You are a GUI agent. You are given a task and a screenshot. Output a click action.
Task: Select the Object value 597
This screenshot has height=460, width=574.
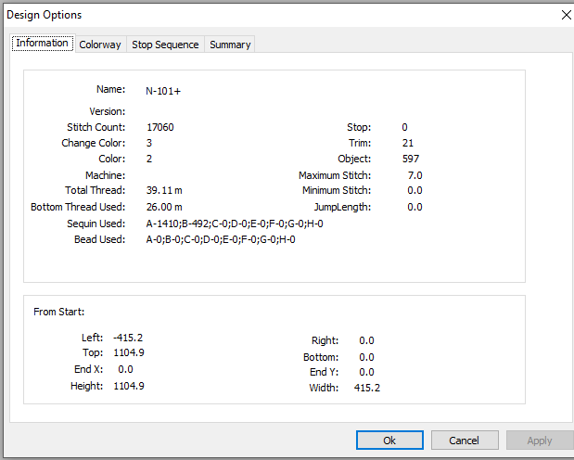(x=411, y=159)
